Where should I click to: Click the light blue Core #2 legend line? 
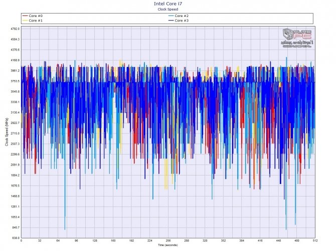(x=171, y=16)
